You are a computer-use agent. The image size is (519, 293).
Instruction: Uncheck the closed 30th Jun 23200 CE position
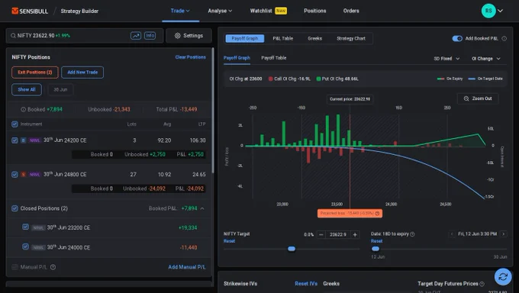point(25,227)
